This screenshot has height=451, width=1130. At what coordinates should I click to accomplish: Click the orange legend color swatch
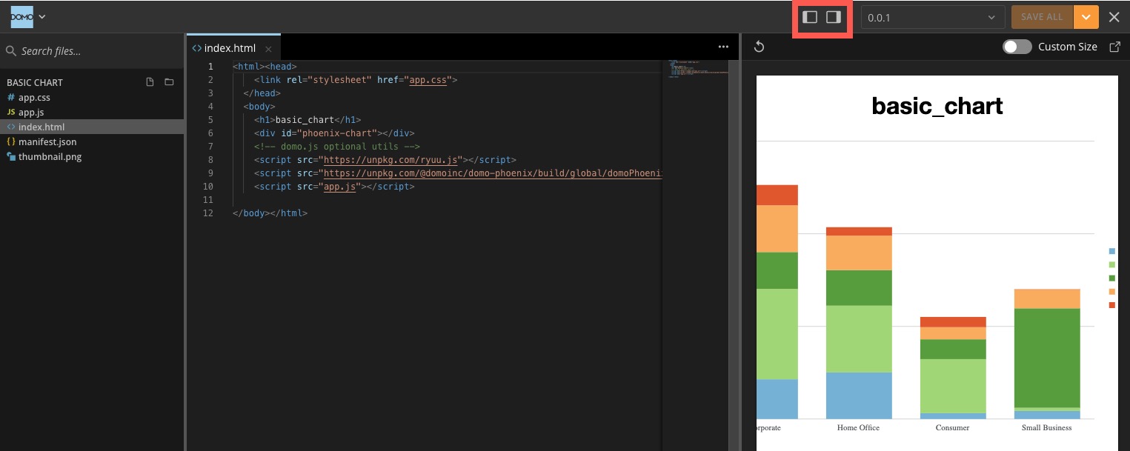coord(1111,292)
